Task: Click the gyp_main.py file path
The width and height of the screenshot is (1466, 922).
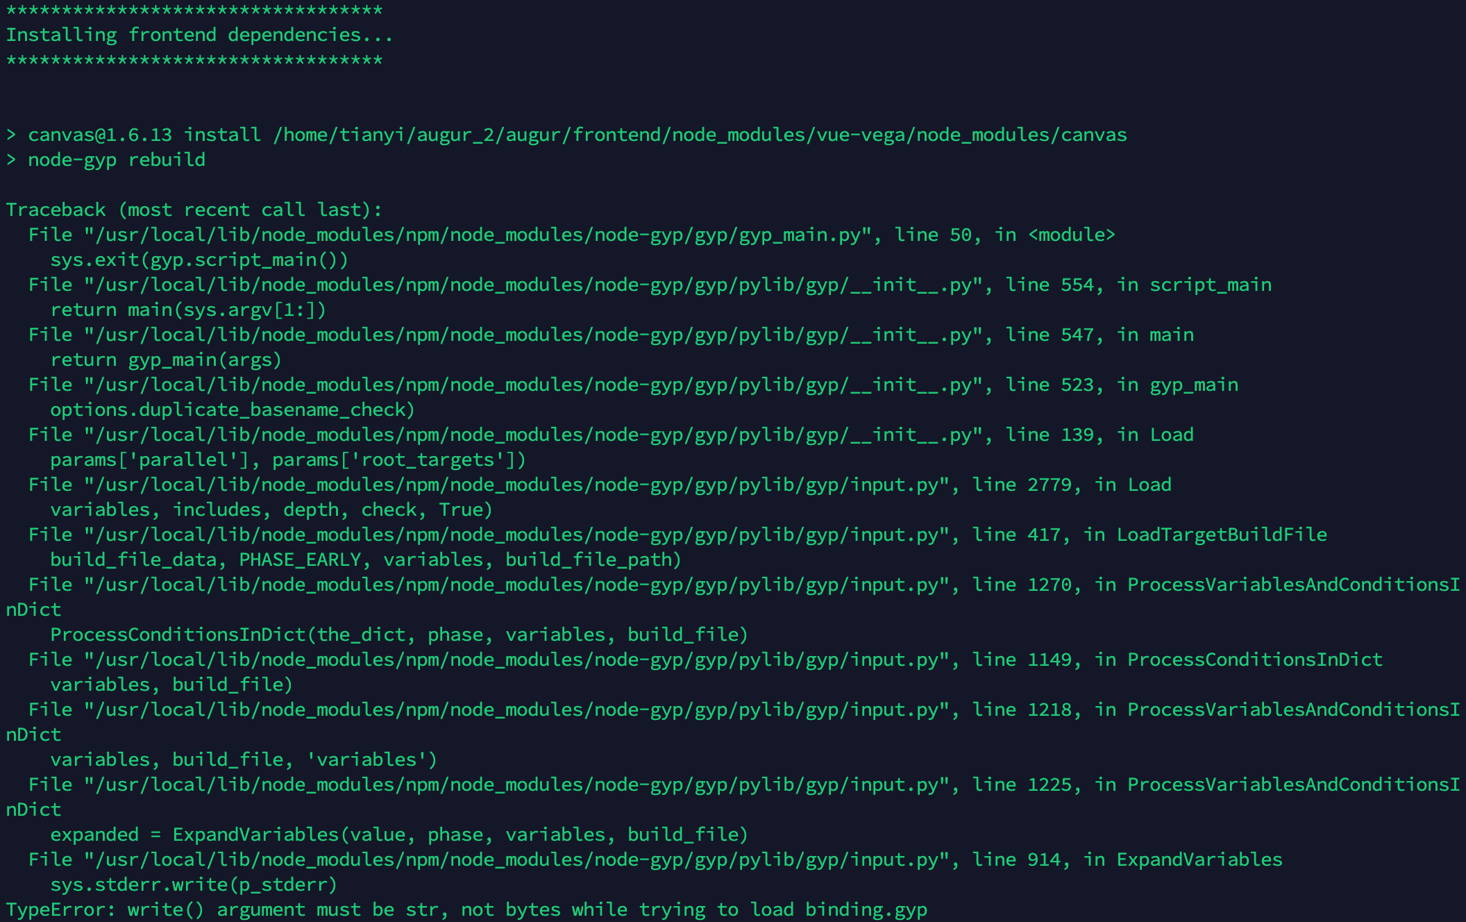Action: click(x=478, y=235)
